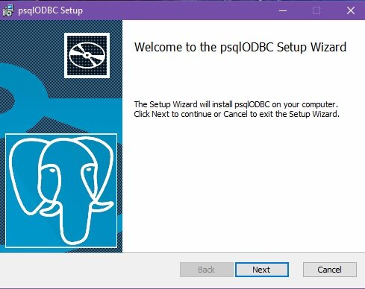
Task: Click the grey footer bar beside Back
Action: pyautogui.click(x=90, y=270)
